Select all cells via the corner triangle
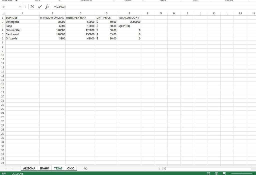256x175 pixels. click(x=3, y=13)
